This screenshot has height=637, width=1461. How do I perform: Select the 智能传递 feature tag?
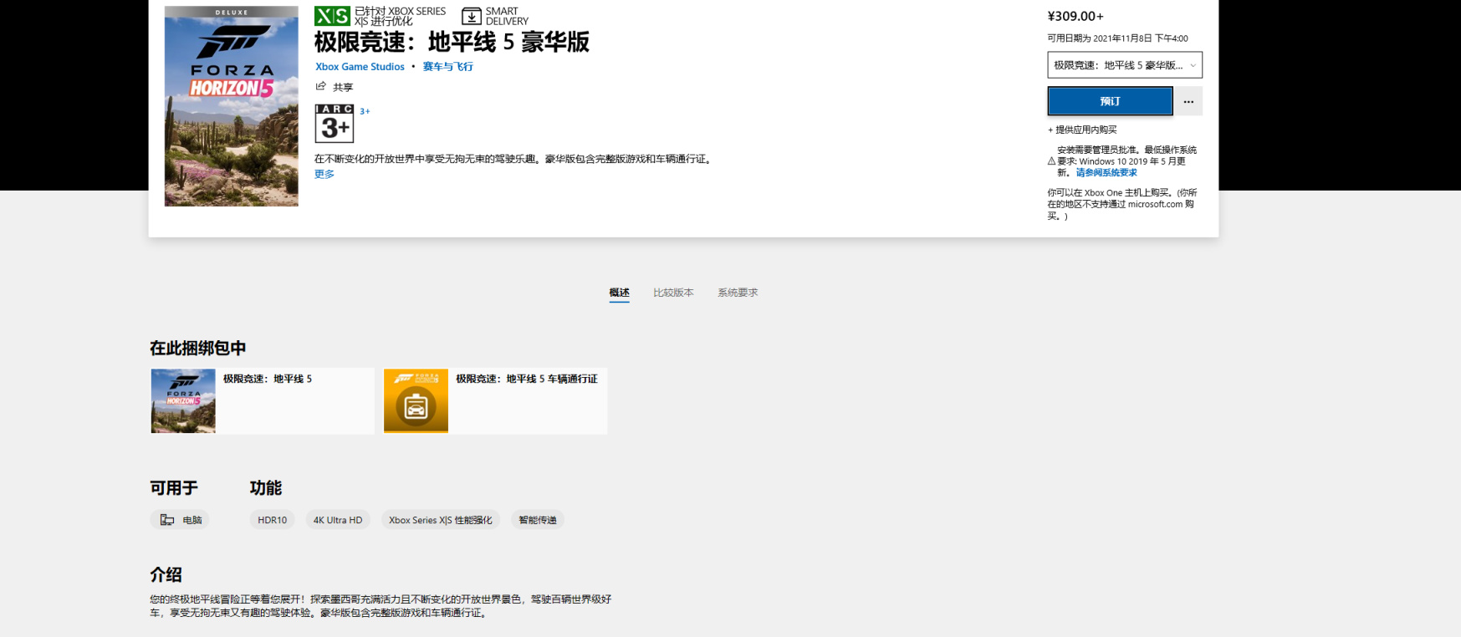click(538, 520)
